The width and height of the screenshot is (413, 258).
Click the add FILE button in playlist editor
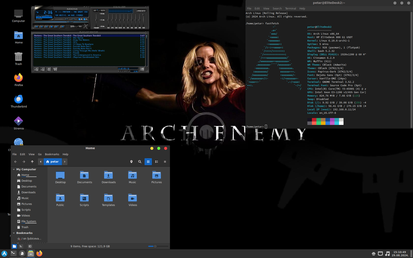pos(36,69)
